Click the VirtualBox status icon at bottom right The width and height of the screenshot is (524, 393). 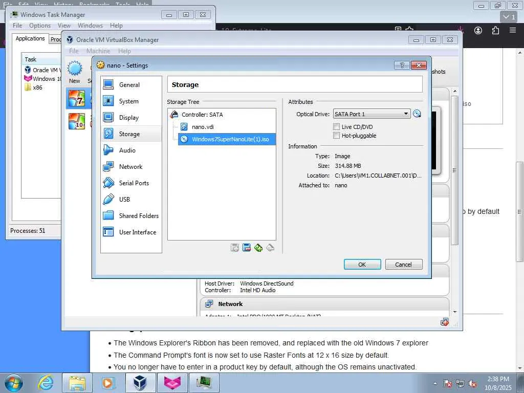tap(445, 322)
